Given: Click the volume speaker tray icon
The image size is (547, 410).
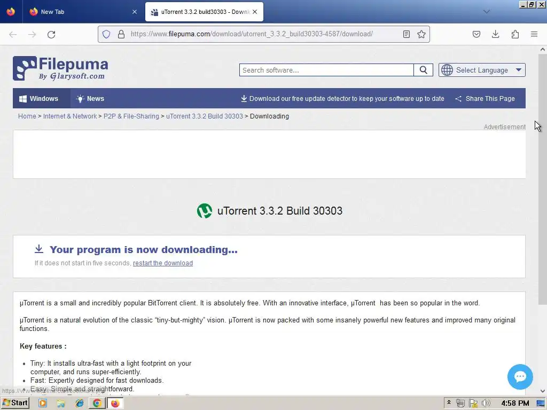Looking at the screenshot, I should 486,404.
